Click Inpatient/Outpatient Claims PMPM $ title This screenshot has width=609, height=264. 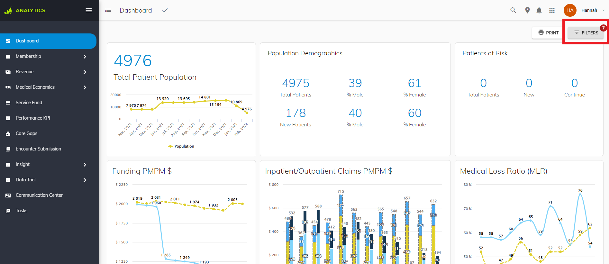(x=329, y=171)
